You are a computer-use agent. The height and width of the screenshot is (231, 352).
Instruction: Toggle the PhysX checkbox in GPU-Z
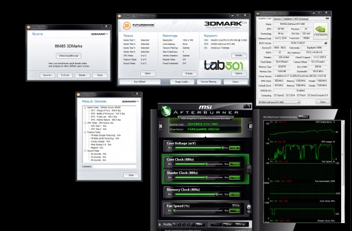pyautogui.click(x=299, y=95)
